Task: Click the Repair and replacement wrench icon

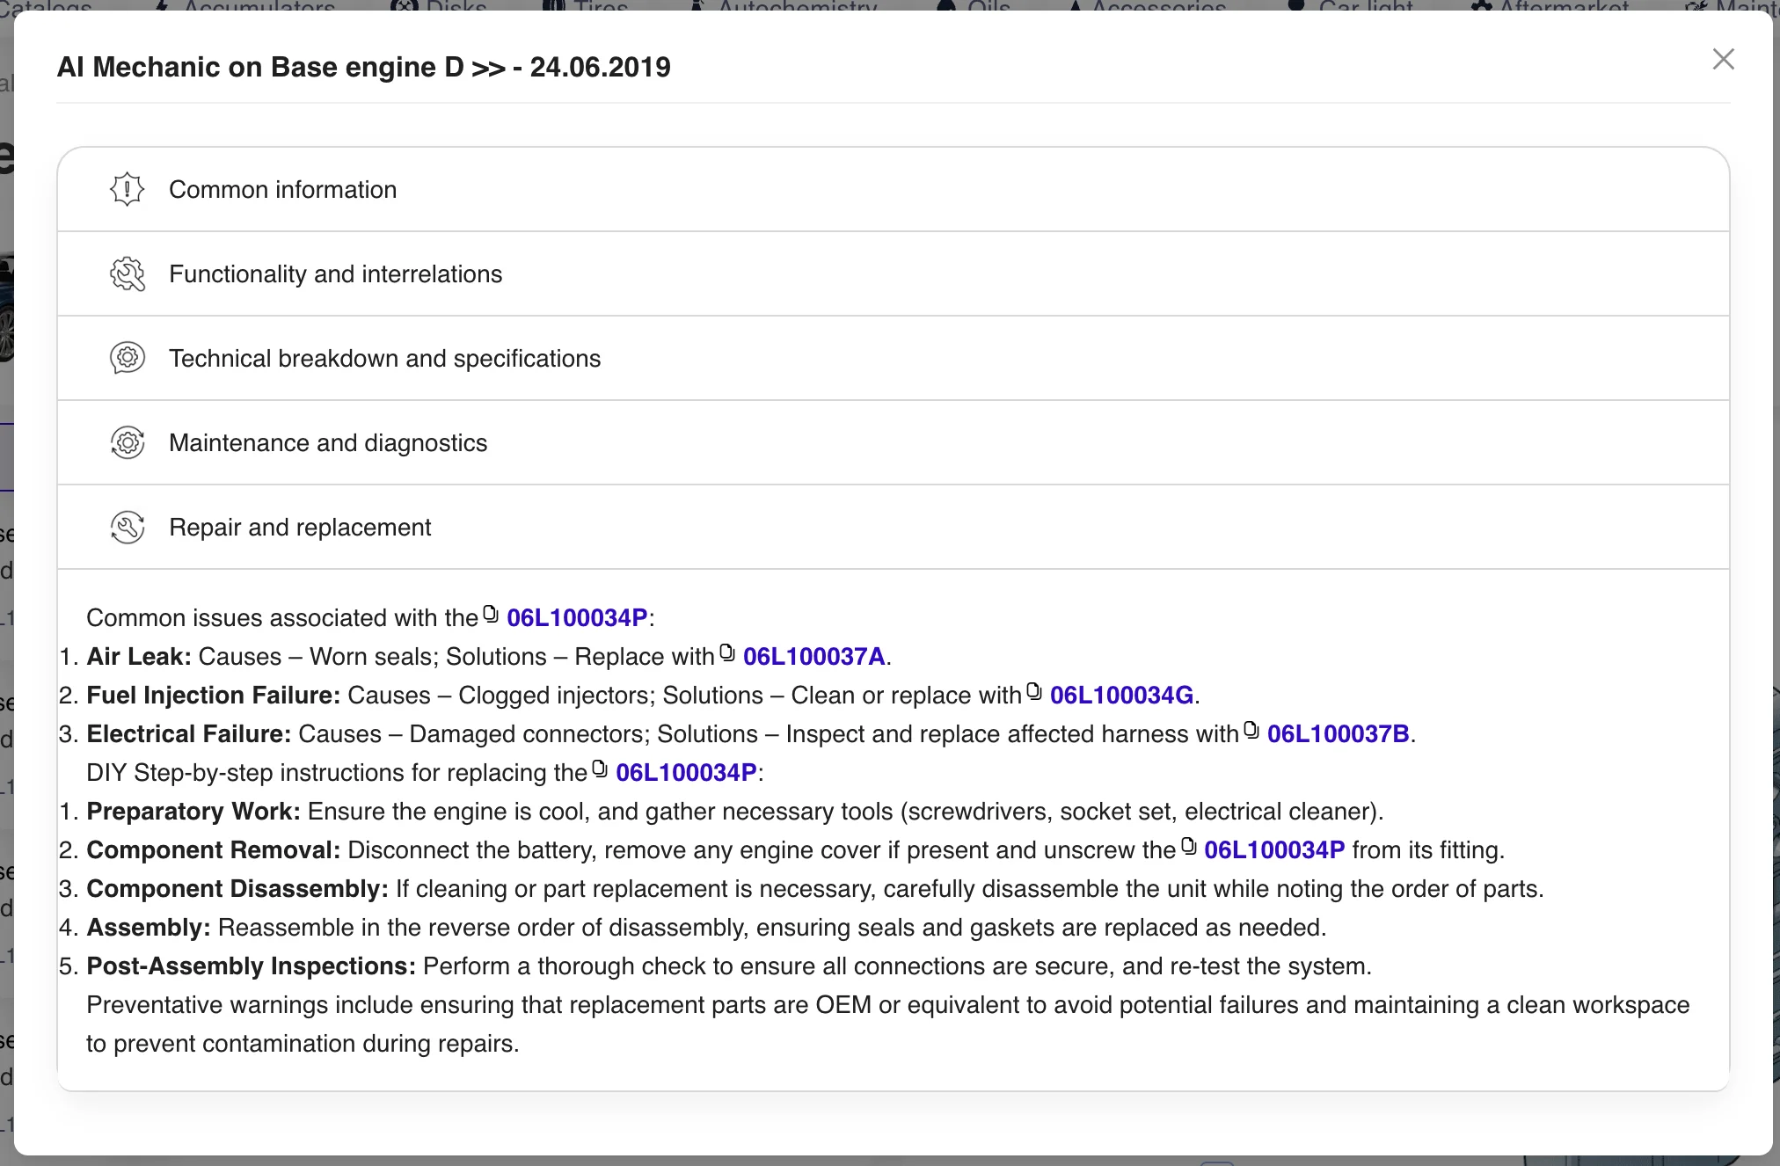Action: pos(128,527)
